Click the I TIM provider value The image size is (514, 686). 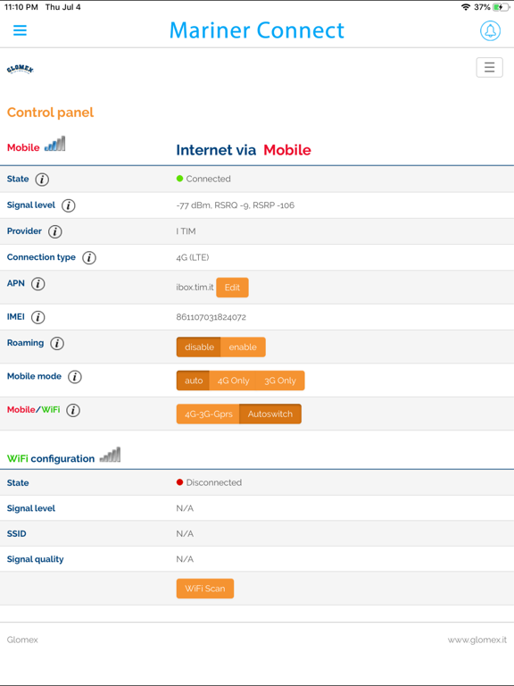coord(186,231)
